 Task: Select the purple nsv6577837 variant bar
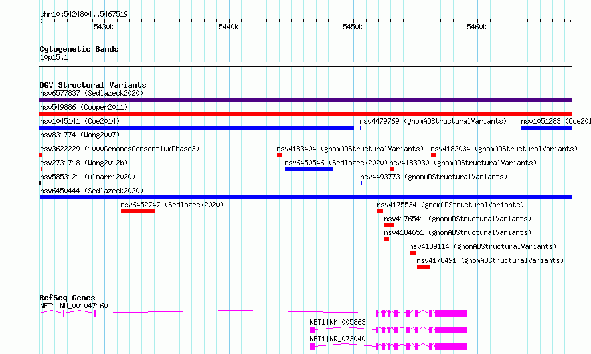point(305,100)
